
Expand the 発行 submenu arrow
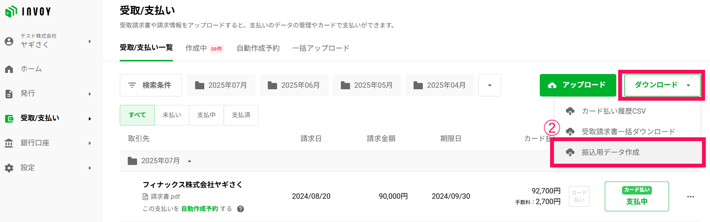point(90,94)
